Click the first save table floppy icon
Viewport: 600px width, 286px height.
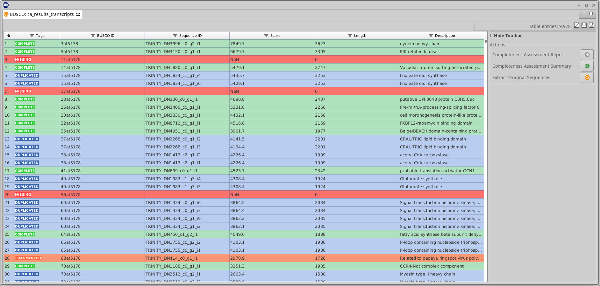[584, 25]
